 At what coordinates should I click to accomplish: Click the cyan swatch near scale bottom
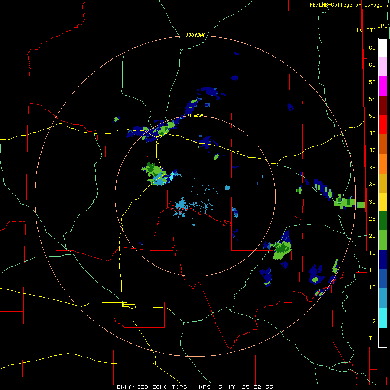pyautogui.click(x=383, y=318)
